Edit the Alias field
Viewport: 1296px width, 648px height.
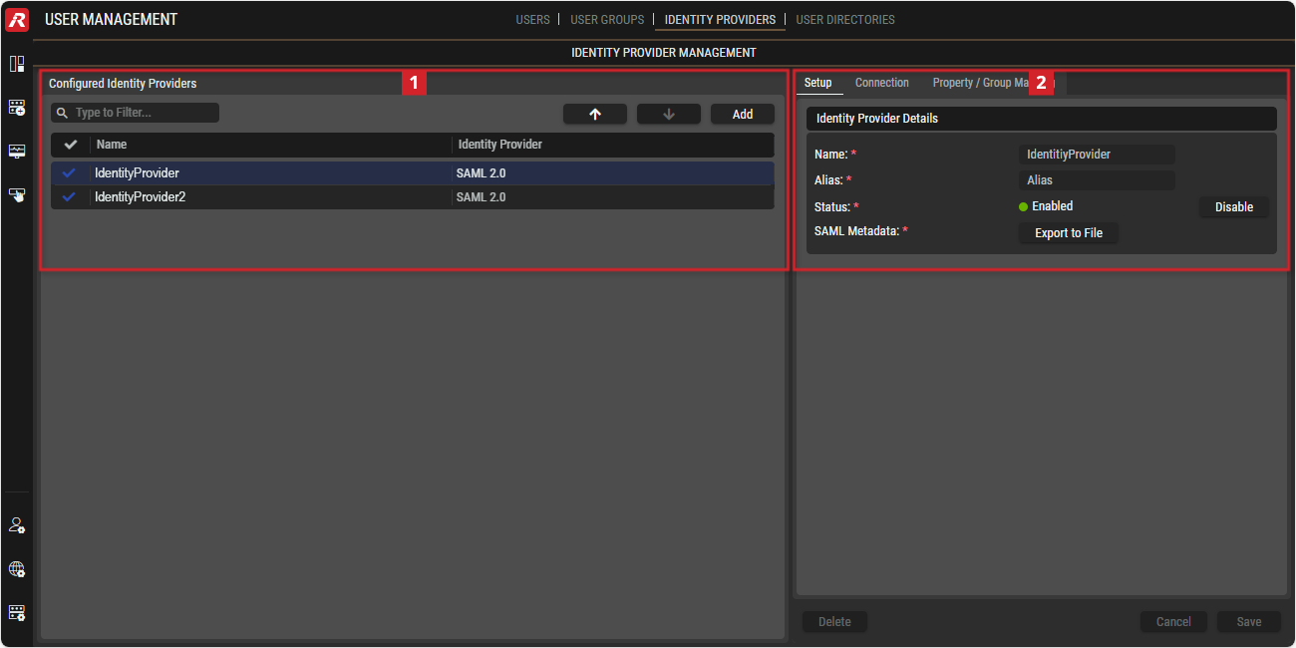(x=1097, y=180)
